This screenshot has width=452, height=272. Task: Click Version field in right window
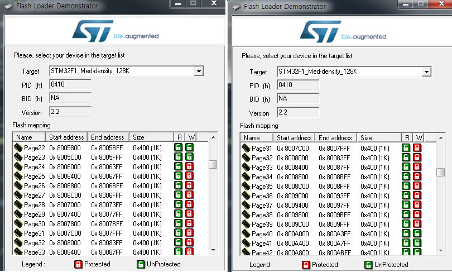tap(298, 112)
